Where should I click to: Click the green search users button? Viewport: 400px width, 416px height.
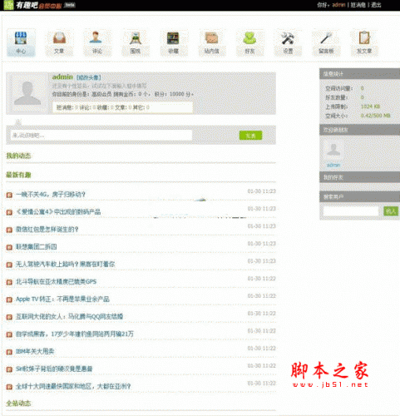(x=391, y=211)
